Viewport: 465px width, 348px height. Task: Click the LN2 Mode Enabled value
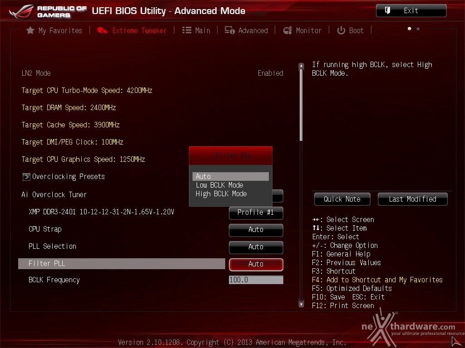pos(271,73)
